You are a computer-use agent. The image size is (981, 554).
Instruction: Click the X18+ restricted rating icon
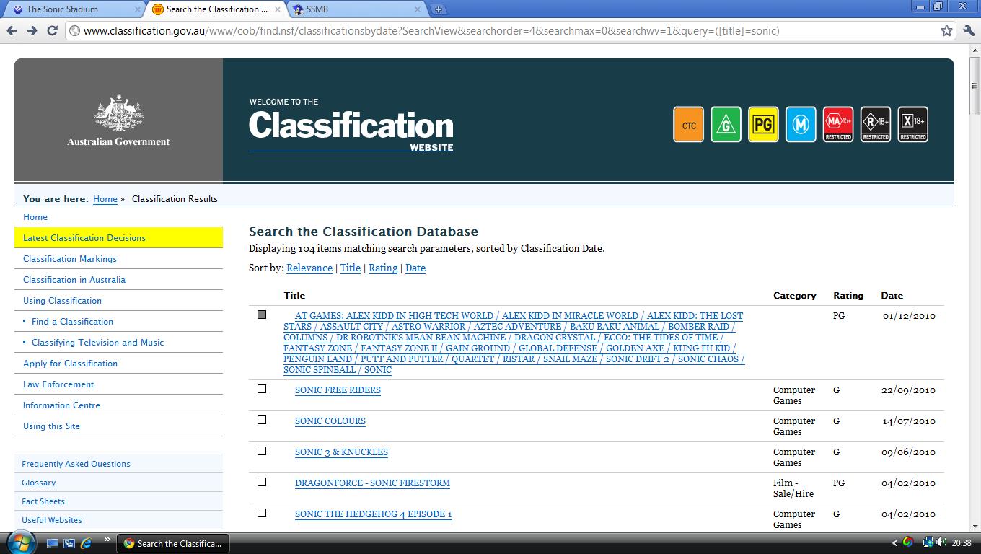coord(913,125)
